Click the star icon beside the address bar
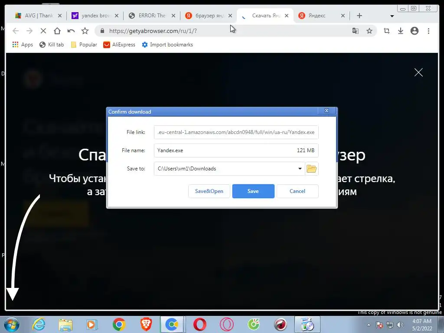444x333 pixels. [85, 31]
